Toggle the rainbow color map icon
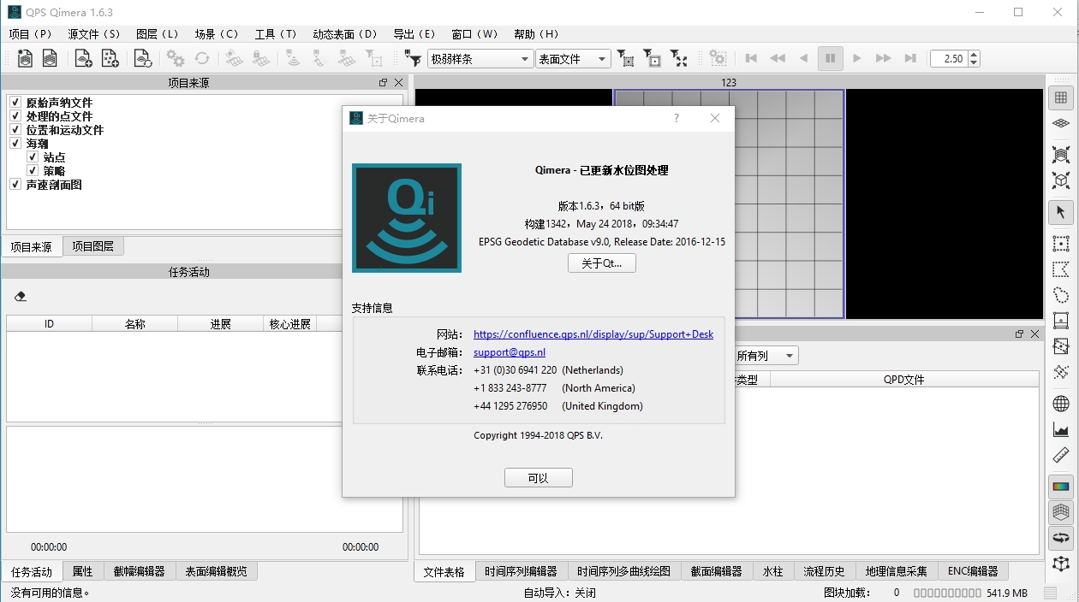 pyautogui.click(x=1061, y=487)
